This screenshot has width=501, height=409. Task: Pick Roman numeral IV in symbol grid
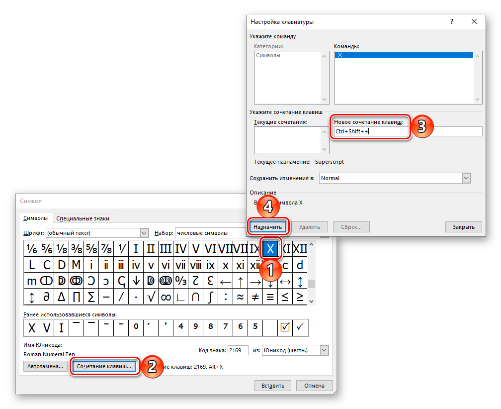(x=180, y=248)
